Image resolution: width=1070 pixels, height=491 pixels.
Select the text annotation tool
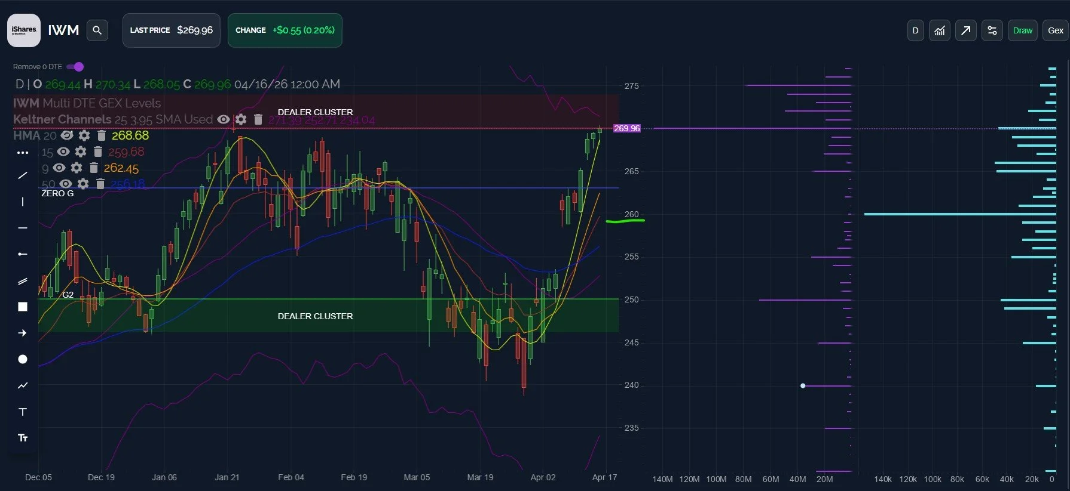23,412
